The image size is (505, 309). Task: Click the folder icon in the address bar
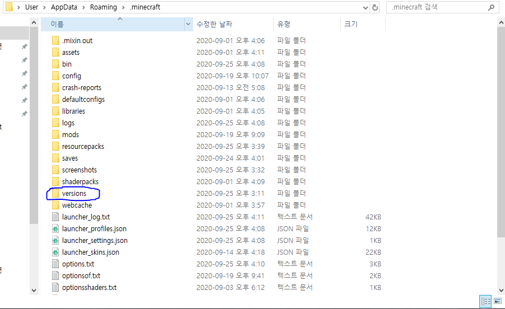point(10,7)
